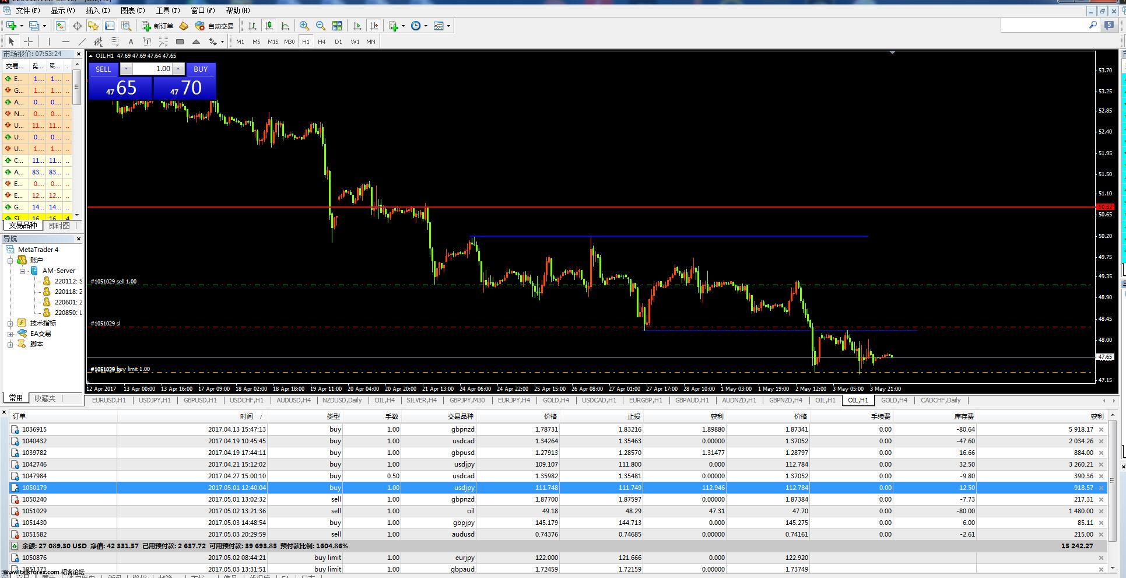Select the equidistant channel tool
This screenshot has width=1126, height=578.
98,41
